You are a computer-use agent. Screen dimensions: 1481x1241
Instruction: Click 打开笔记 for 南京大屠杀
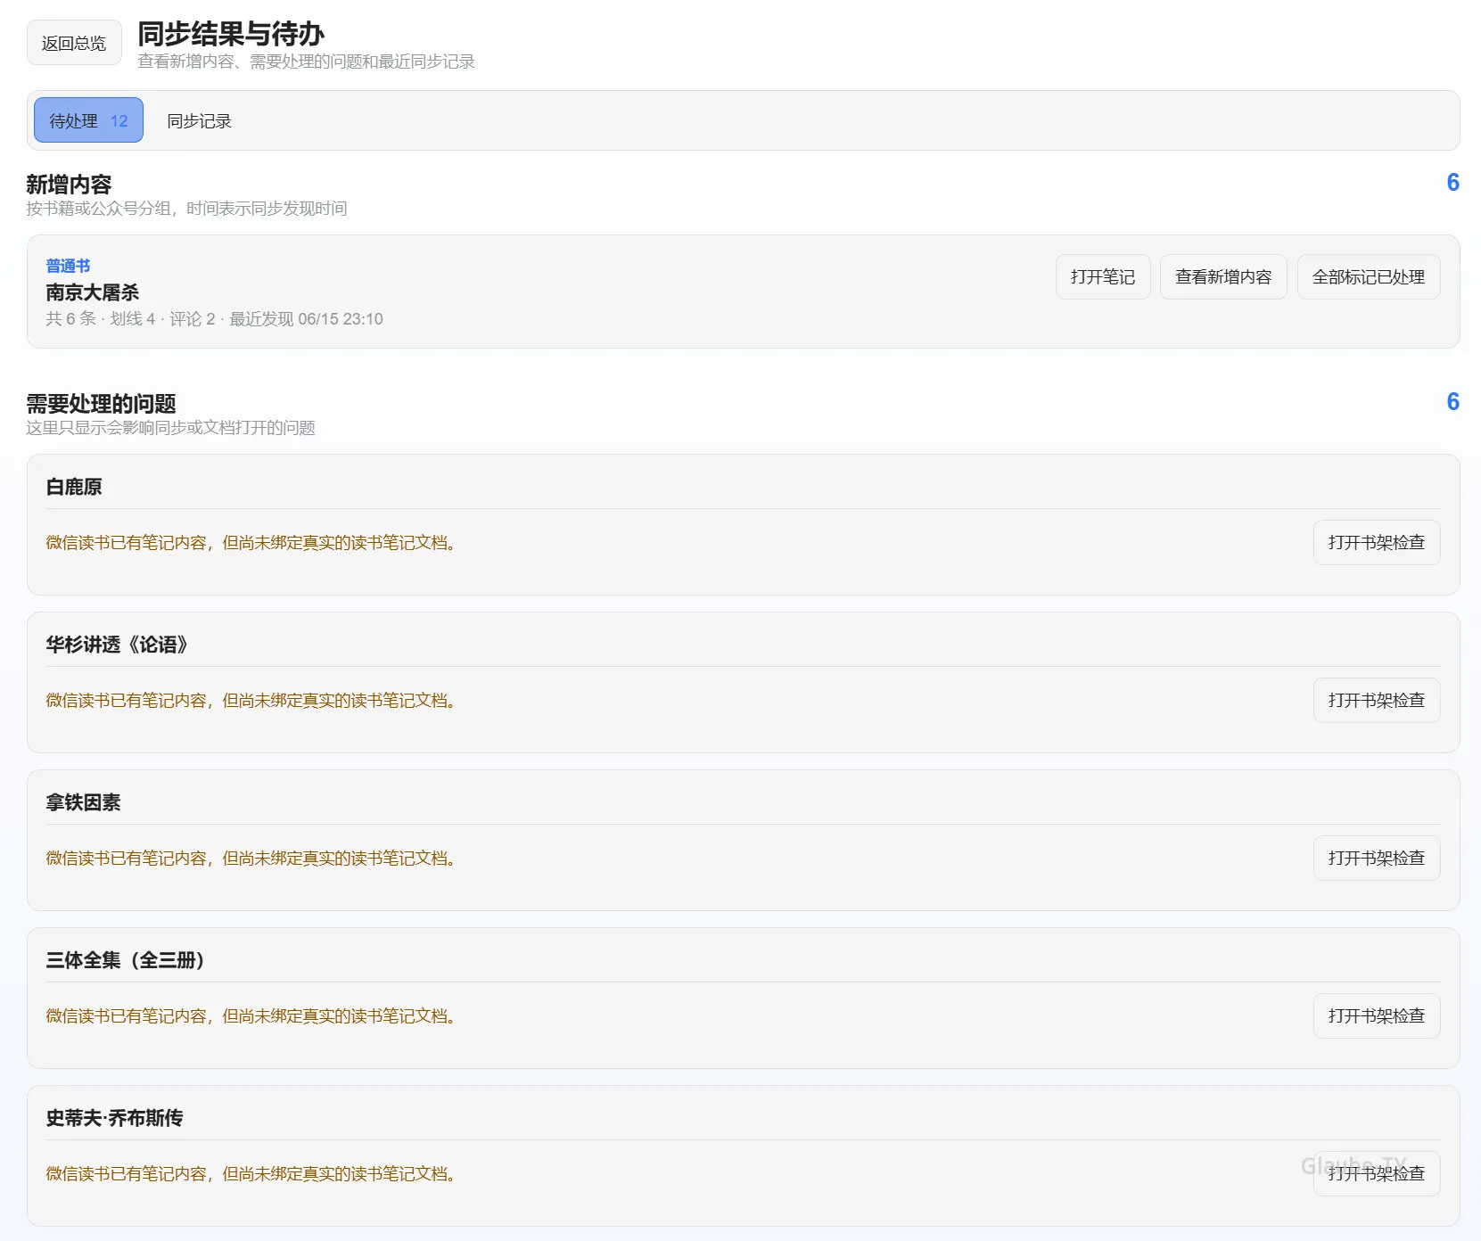tap(1103, 276)
